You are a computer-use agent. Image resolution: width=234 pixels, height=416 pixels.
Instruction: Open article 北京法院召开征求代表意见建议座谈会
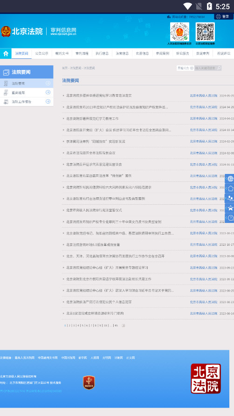pos(94,165)
